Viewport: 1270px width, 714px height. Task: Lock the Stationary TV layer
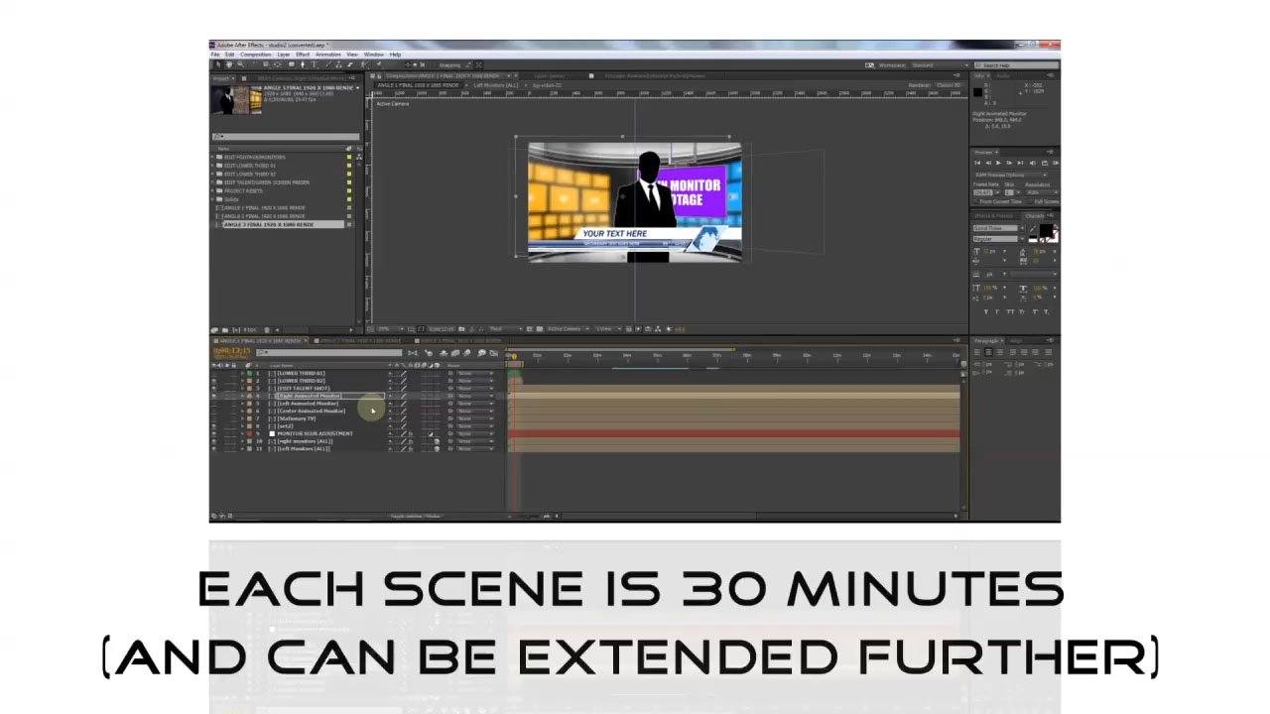point(237,416)
